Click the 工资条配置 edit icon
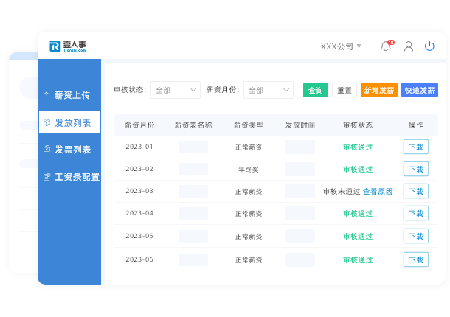 46,177
